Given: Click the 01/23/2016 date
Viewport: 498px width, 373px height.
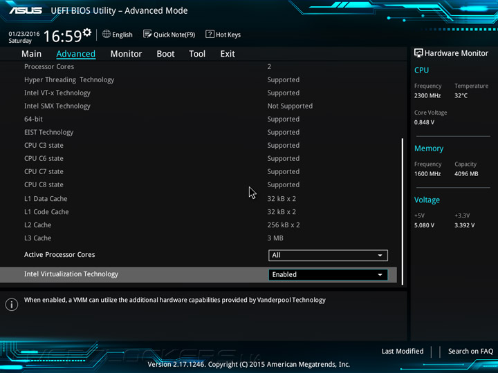Looking at the screenshot, I should (x=24, y=34).
